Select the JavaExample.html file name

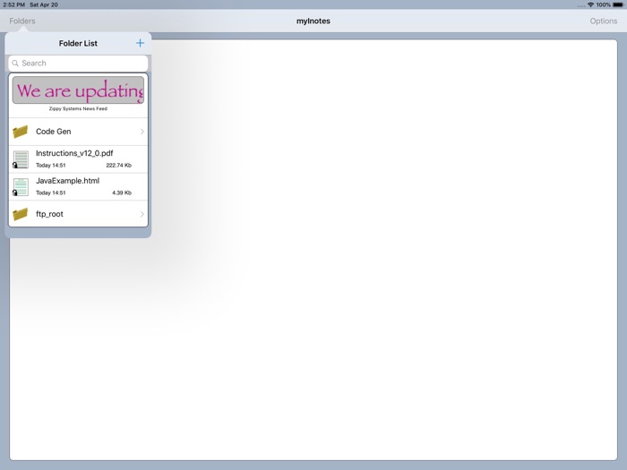pos(67,181)
